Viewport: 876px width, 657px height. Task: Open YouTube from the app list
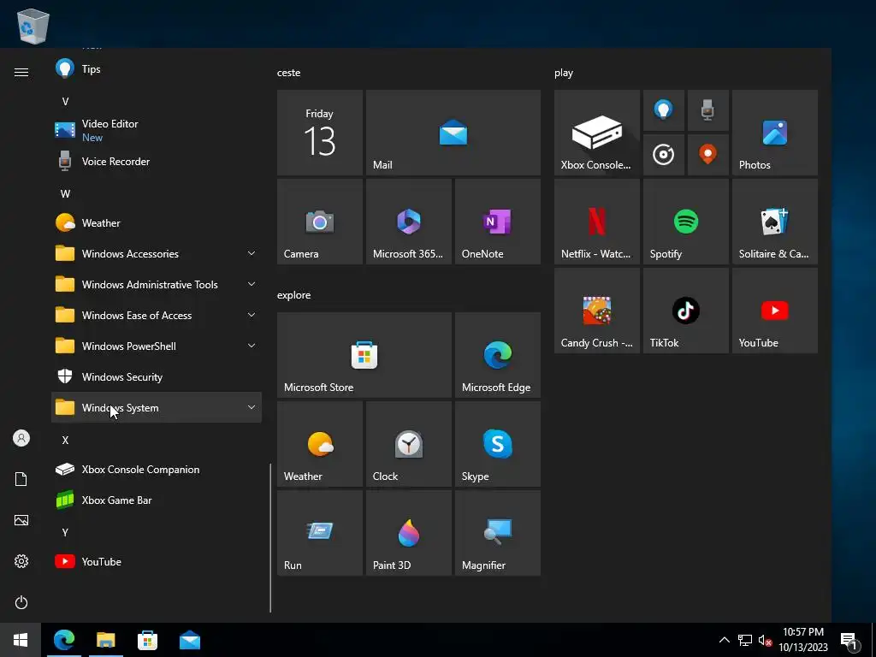(157, 561)
